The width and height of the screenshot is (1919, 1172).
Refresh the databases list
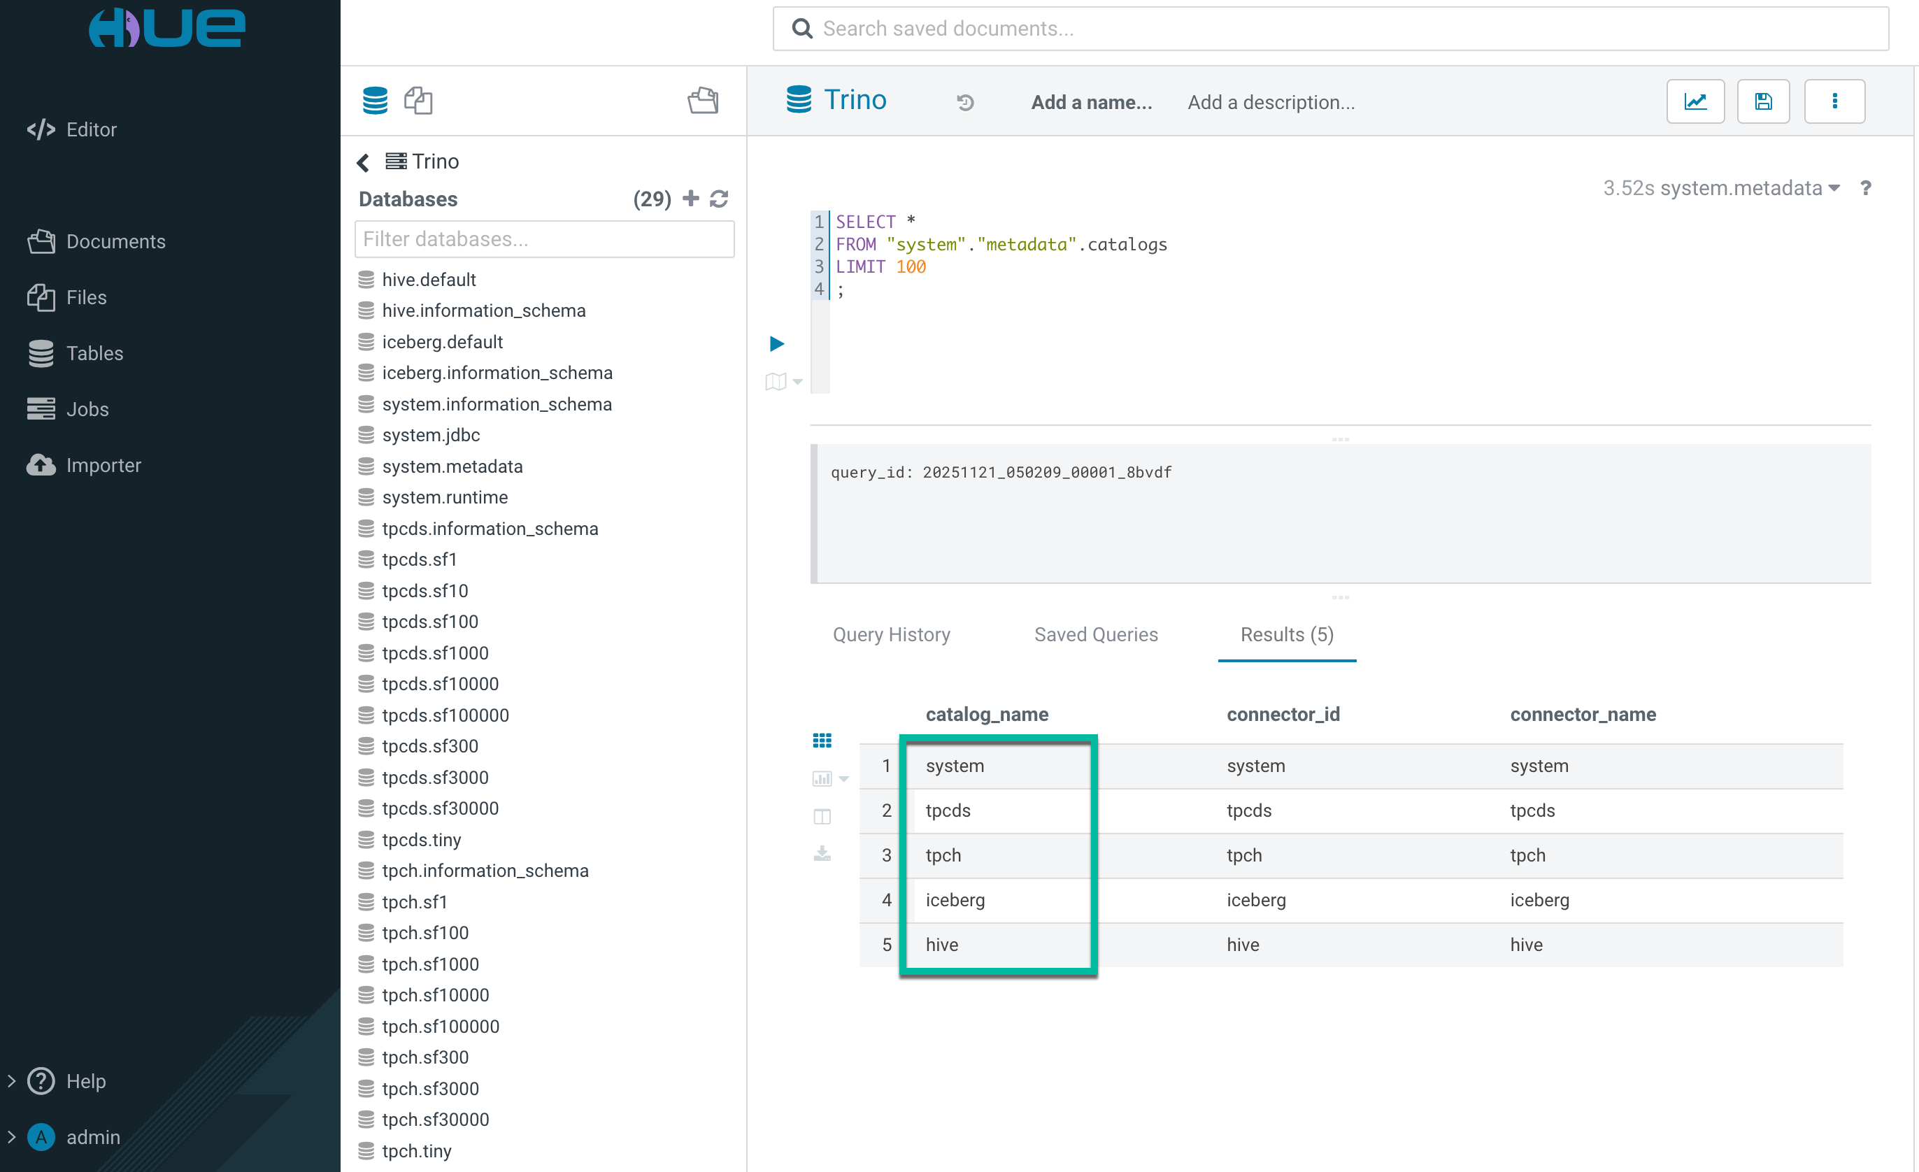tap(719, 199)
